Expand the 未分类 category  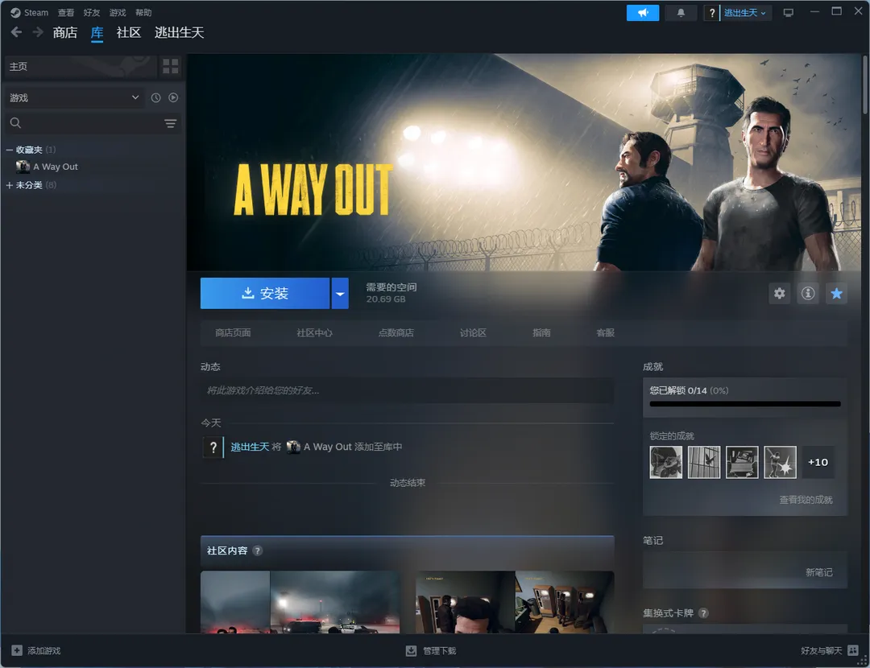click(10, 185)
